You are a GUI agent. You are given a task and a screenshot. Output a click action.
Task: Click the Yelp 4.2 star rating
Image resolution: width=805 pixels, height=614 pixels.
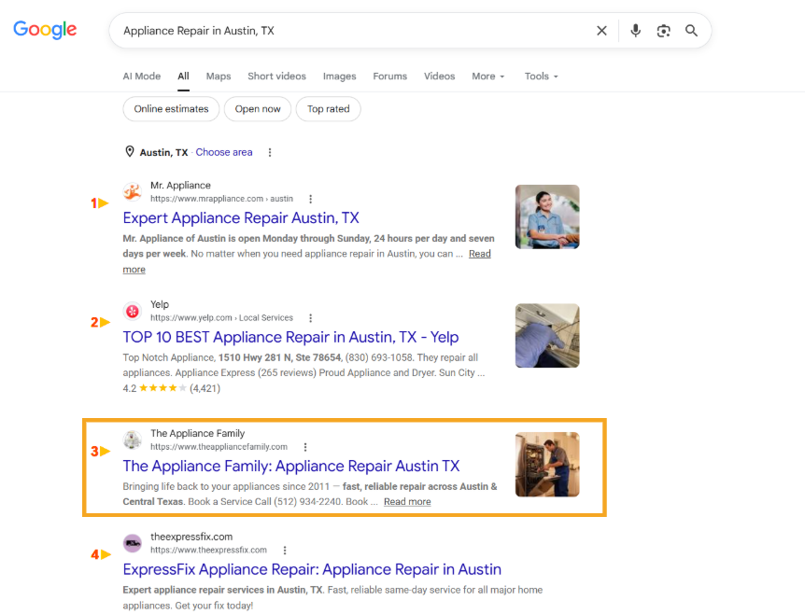[172, 388]
